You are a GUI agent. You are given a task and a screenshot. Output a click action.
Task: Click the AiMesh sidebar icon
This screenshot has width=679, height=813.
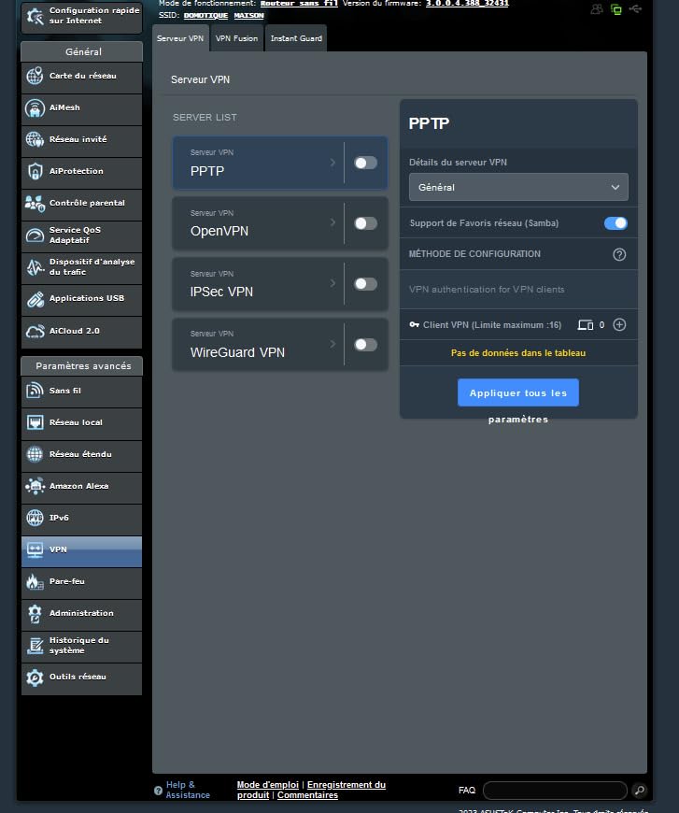click(x=35, y=107)
